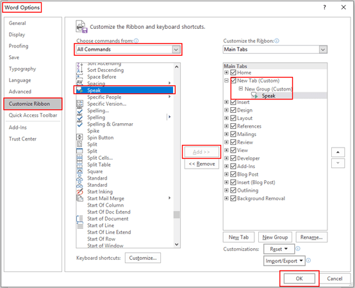Click the Start Mail Merge icon

79,198
